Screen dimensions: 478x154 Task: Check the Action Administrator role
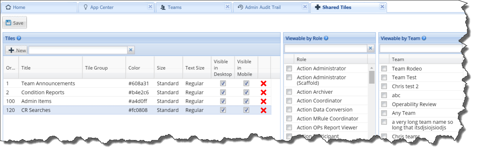click(288, 68)
